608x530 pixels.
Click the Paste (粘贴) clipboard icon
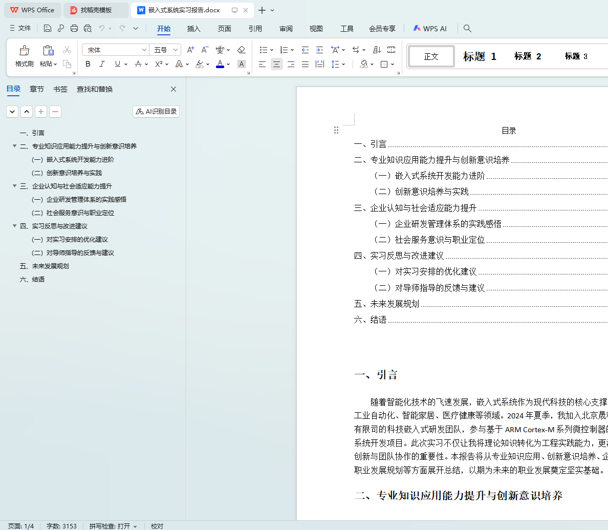tap(48, 50)
